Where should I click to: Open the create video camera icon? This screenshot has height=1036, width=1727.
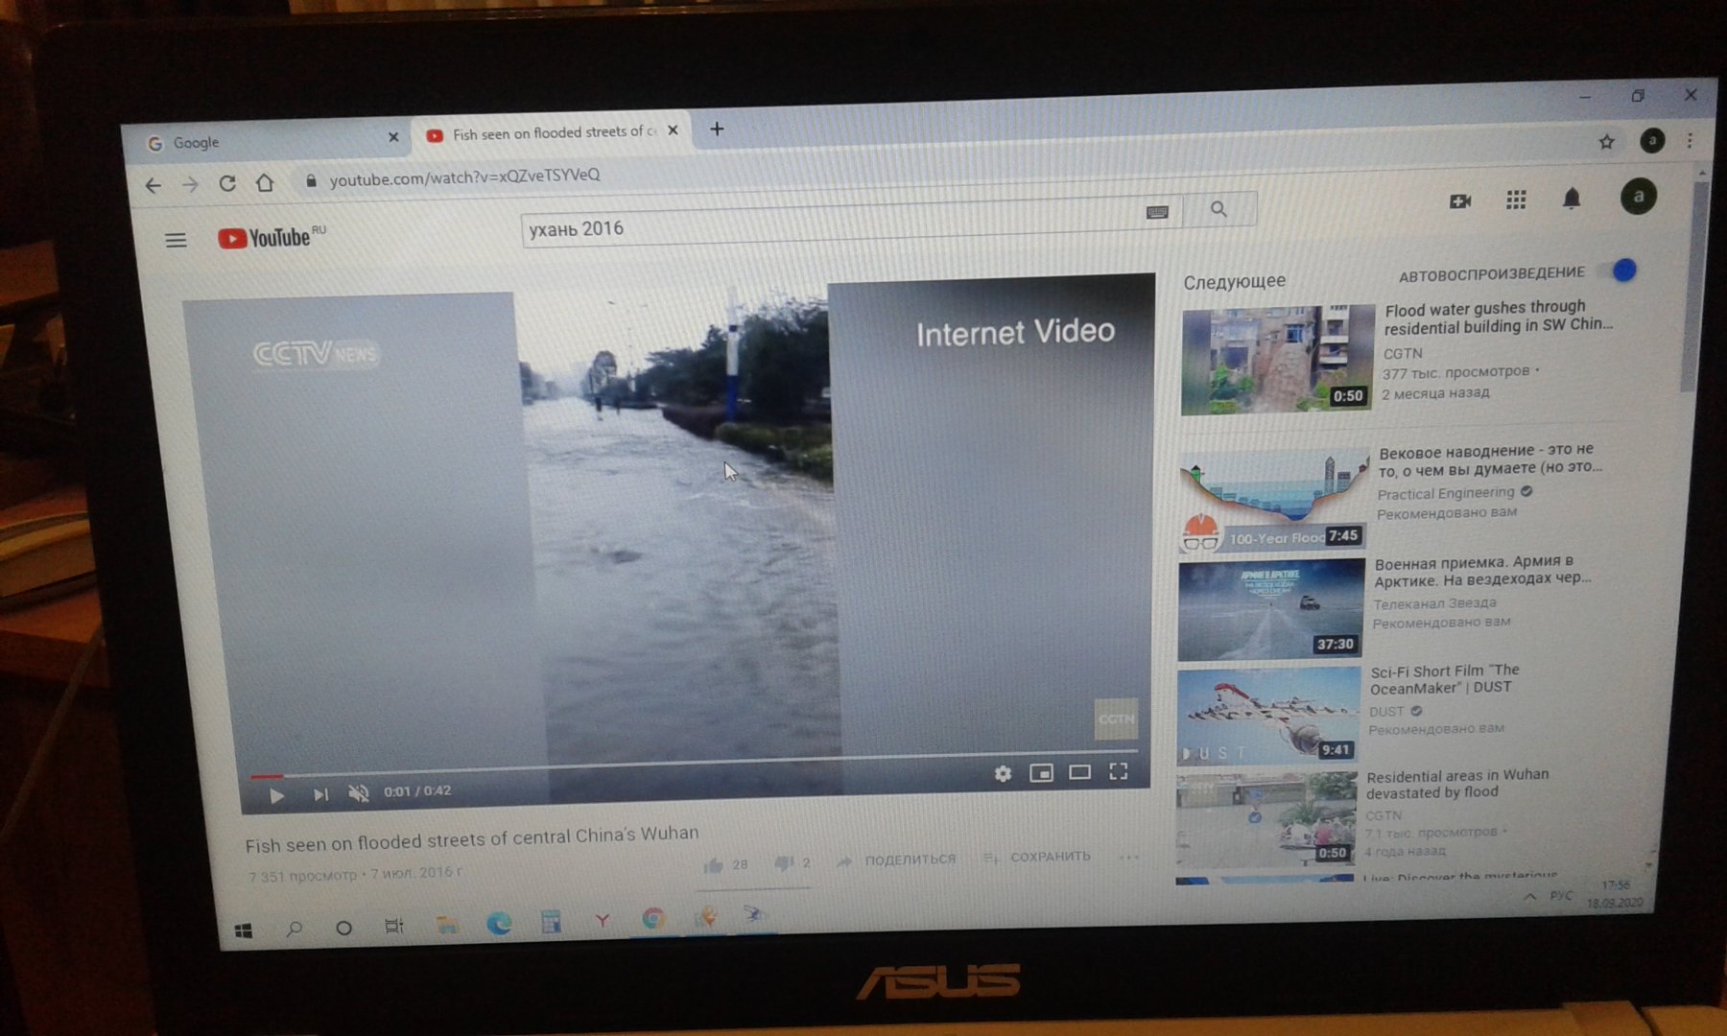pyautogui.click(x=1460, y=200)
